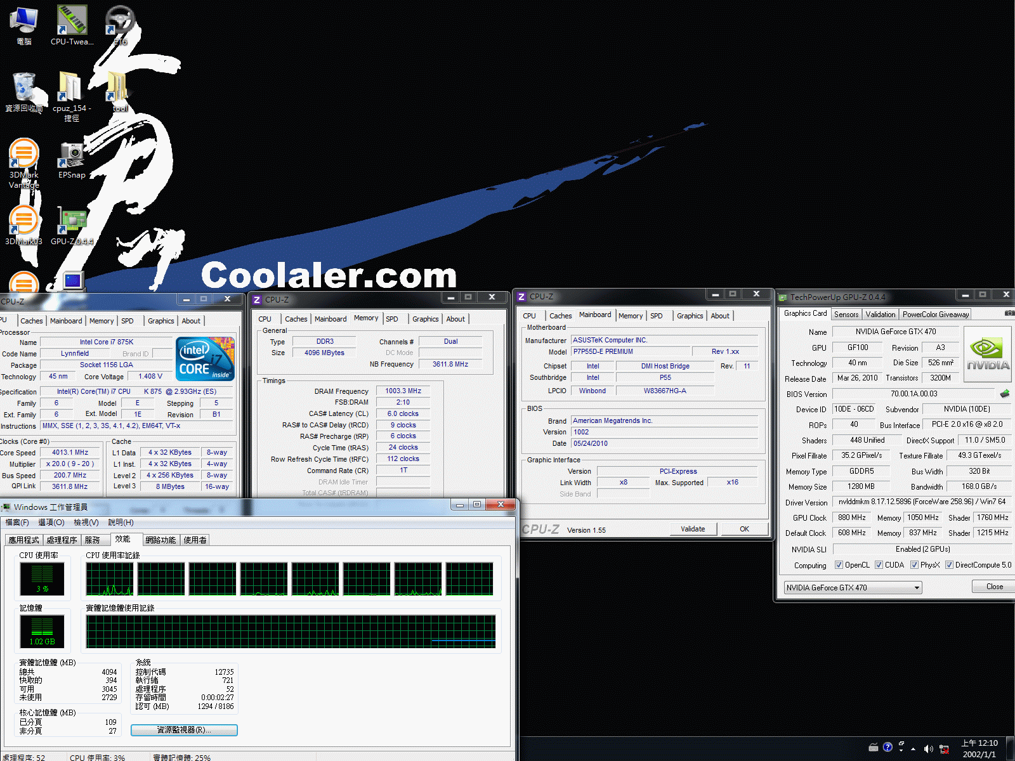Open the PowerColor Giveaway tab
This screenshot has width=1015, height=761.
[936, 315]
